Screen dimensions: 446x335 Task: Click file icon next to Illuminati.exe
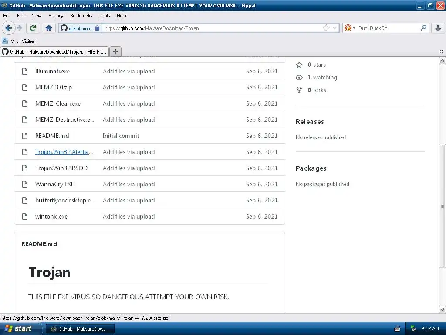[25, 71]
